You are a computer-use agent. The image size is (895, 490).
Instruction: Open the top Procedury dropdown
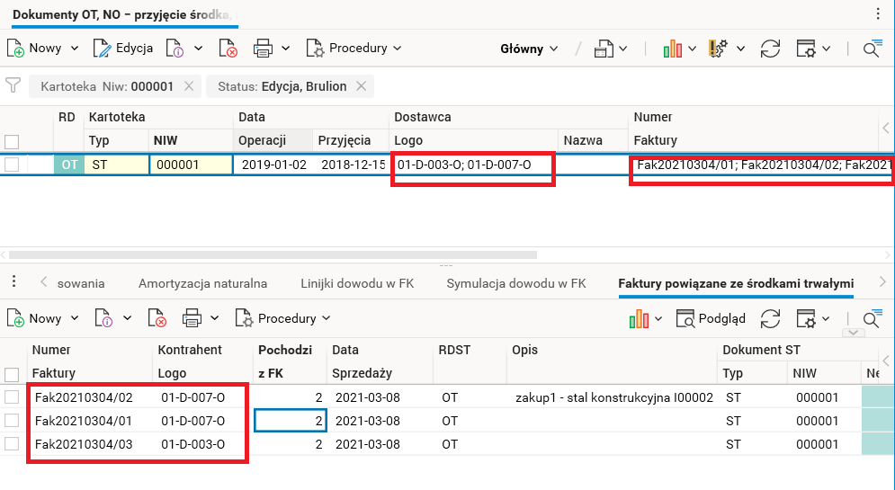click(354, 49)
